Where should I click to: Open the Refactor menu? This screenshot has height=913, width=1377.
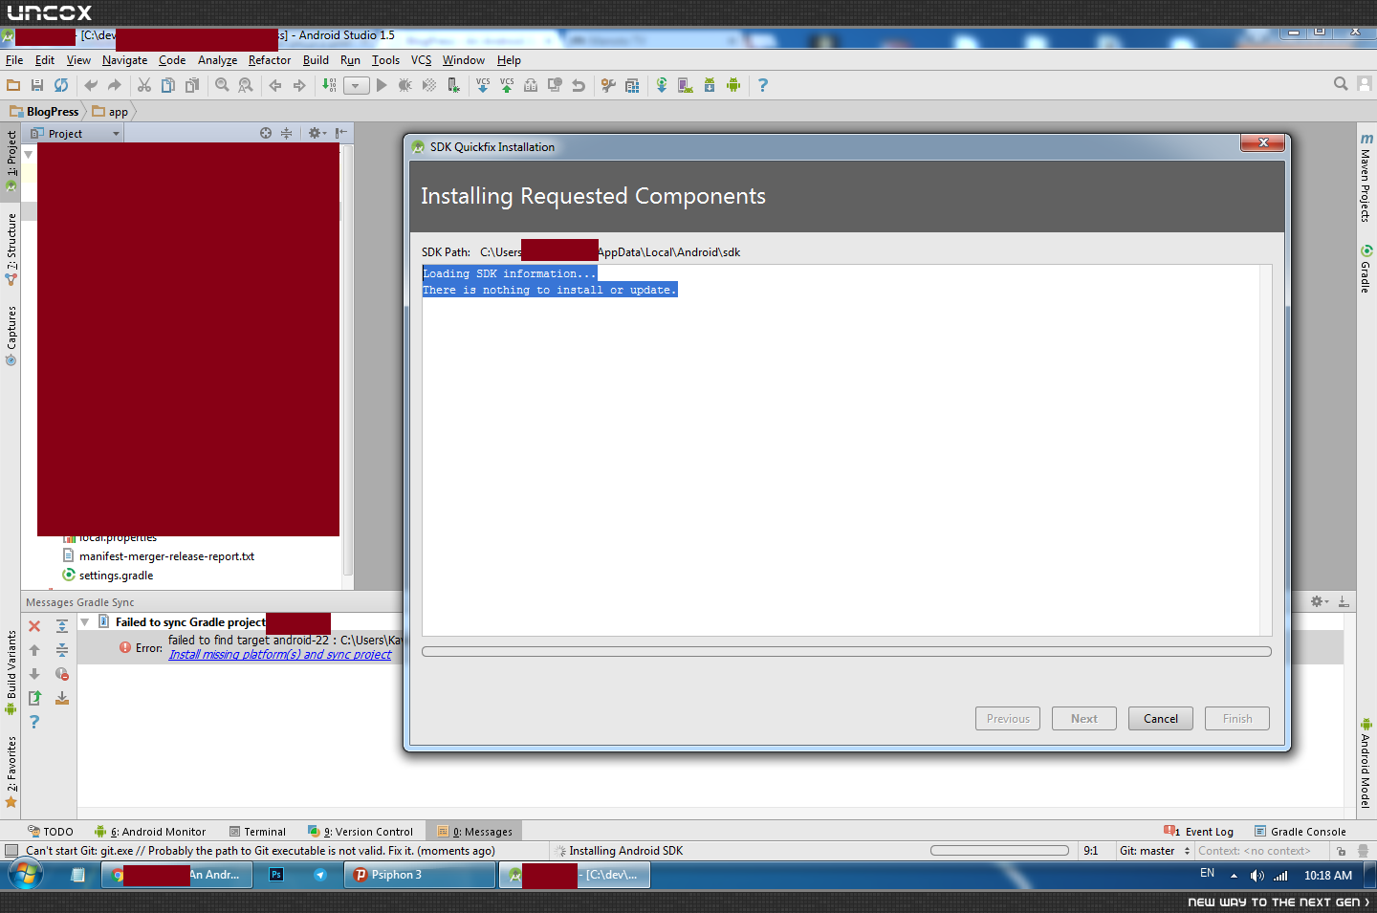pos(270,60)
